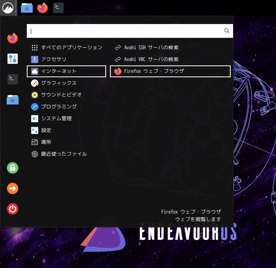Launch Firefox from the menu favorites sidebar

(13, 38)
